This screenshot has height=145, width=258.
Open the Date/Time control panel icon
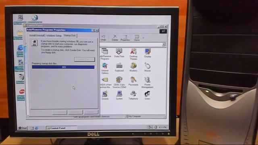tap(119, 53)
